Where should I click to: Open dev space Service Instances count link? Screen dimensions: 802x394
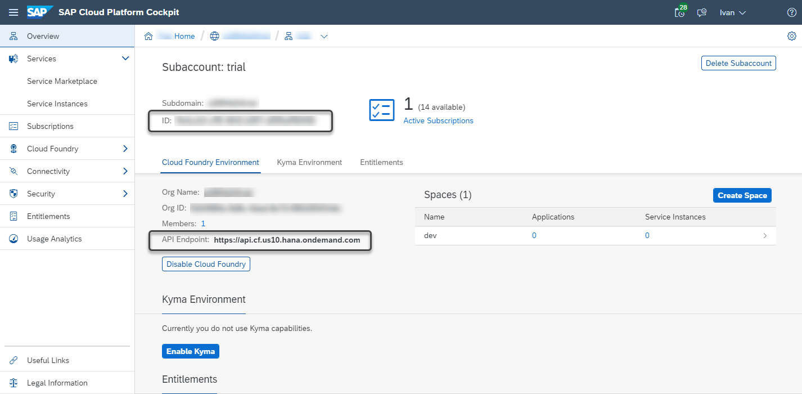click(x=647, y=236)
